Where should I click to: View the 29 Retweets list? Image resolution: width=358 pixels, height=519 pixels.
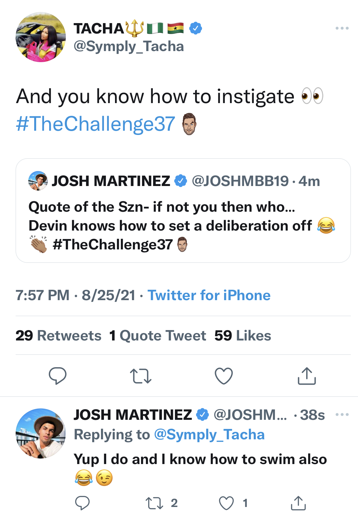click(58, 336)
